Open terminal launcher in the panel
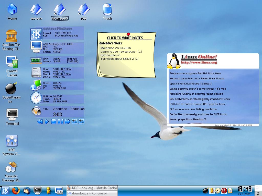 37,190
